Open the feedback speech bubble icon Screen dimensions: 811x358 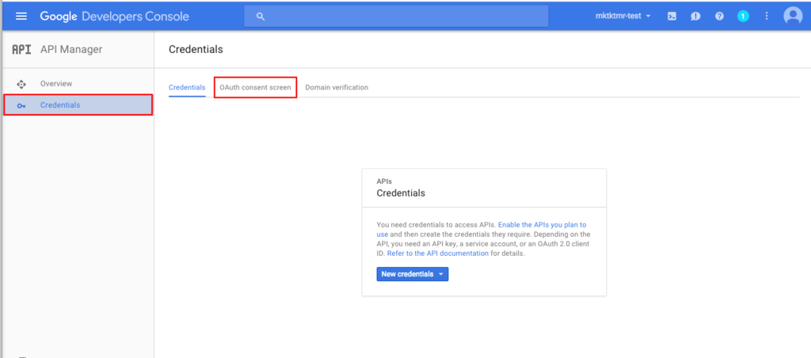[x=695, y=16]
